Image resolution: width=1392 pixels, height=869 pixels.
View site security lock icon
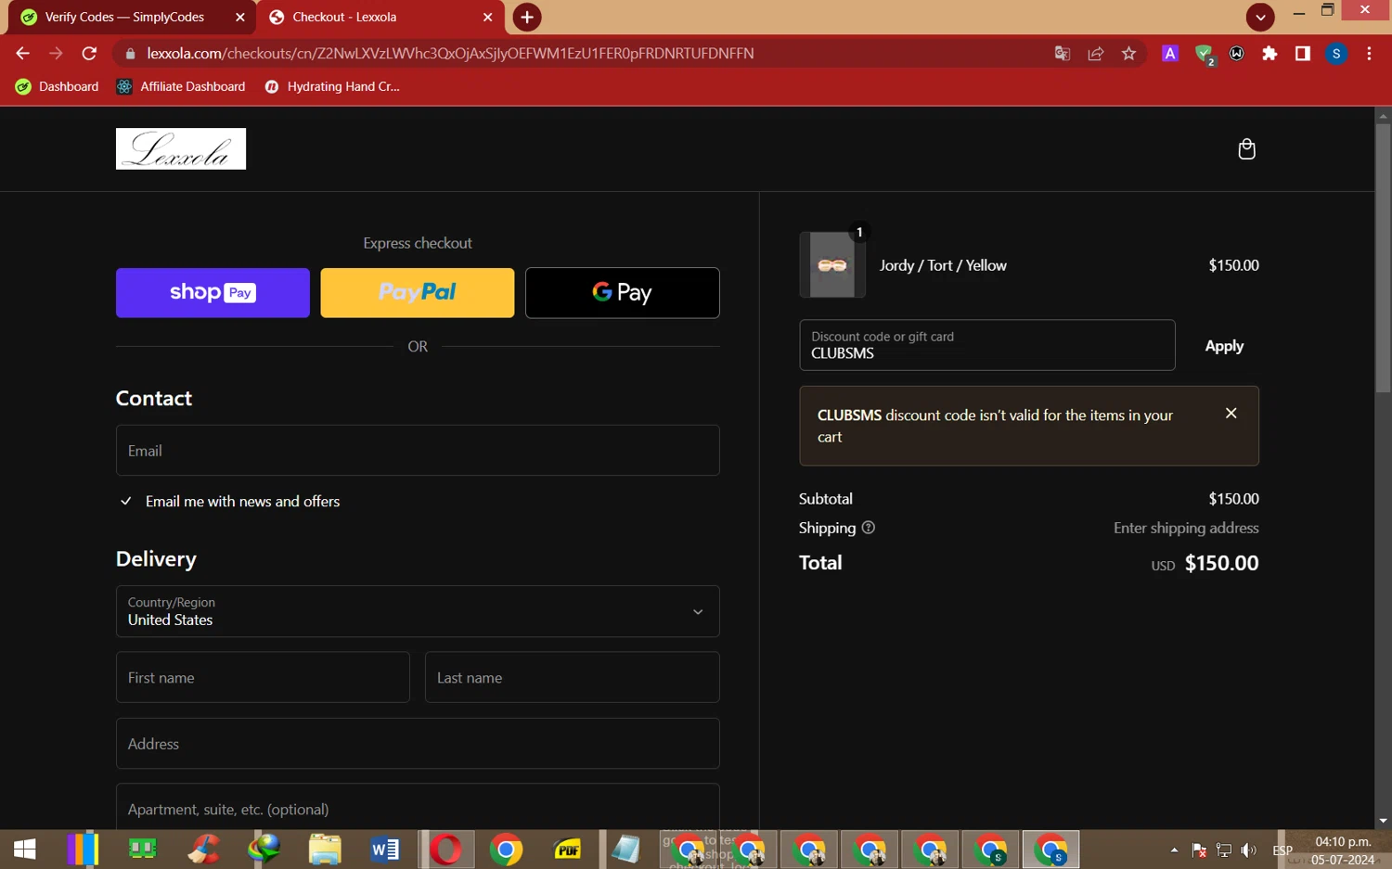[130, 54]
